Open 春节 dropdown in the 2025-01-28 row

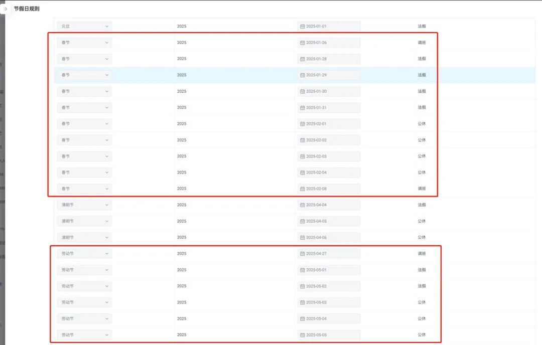point(84,59)
